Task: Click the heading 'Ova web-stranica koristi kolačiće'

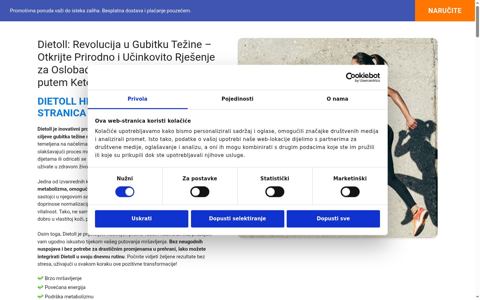Action: coord(143,121)
